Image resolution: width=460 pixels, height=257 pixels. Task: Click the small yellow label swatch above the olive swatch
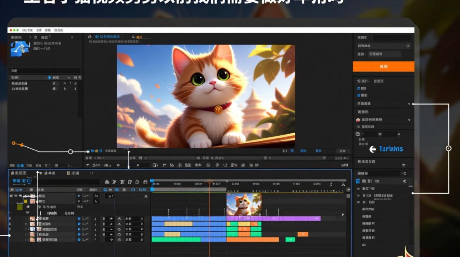25,201
